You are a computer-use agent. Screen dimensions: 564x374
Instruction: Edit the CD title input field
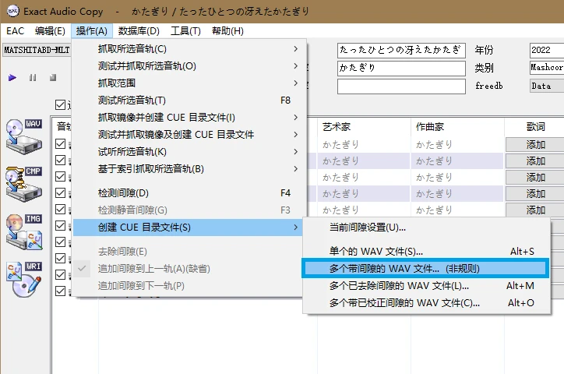click(x=401, y=50)
